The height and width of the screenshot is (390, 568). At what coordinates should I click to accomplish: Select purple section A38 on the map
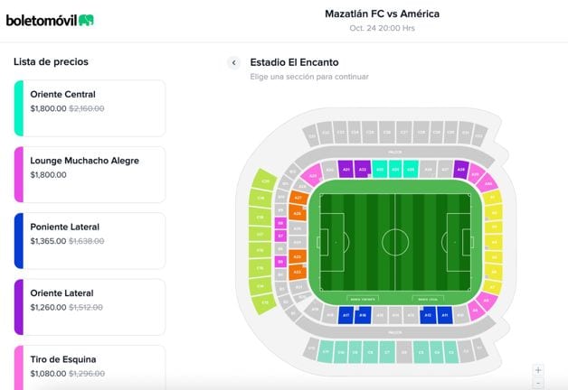click(460, 169)
